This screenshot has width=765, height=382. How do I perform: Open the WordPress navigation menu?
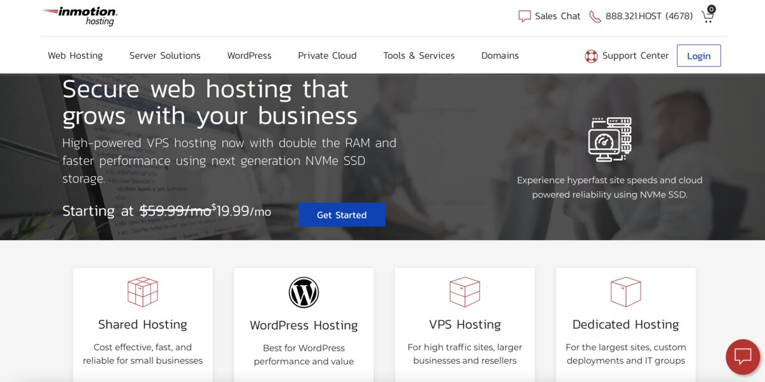tap(249, 55)
